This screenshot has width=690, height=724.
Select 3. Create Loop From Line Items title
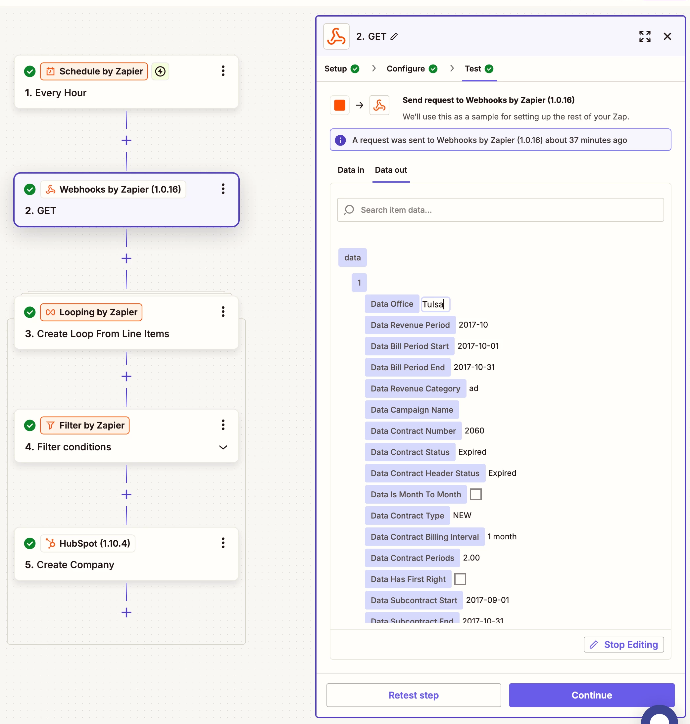(x=97, y=334)
